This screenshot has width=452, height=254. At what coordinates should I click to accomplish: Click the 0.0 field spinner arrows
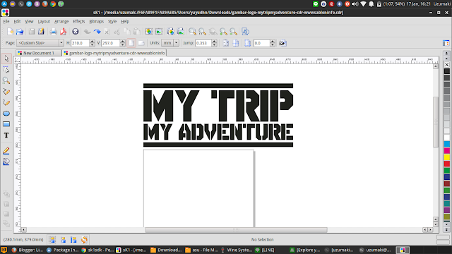pos(273,43)
